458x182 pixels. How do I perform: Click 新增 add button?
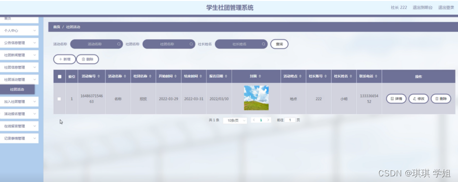65,59
